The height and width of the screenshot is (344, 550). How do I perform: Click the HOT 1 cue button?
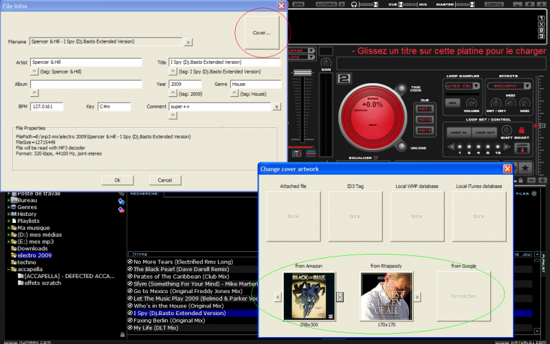[425, 109]
